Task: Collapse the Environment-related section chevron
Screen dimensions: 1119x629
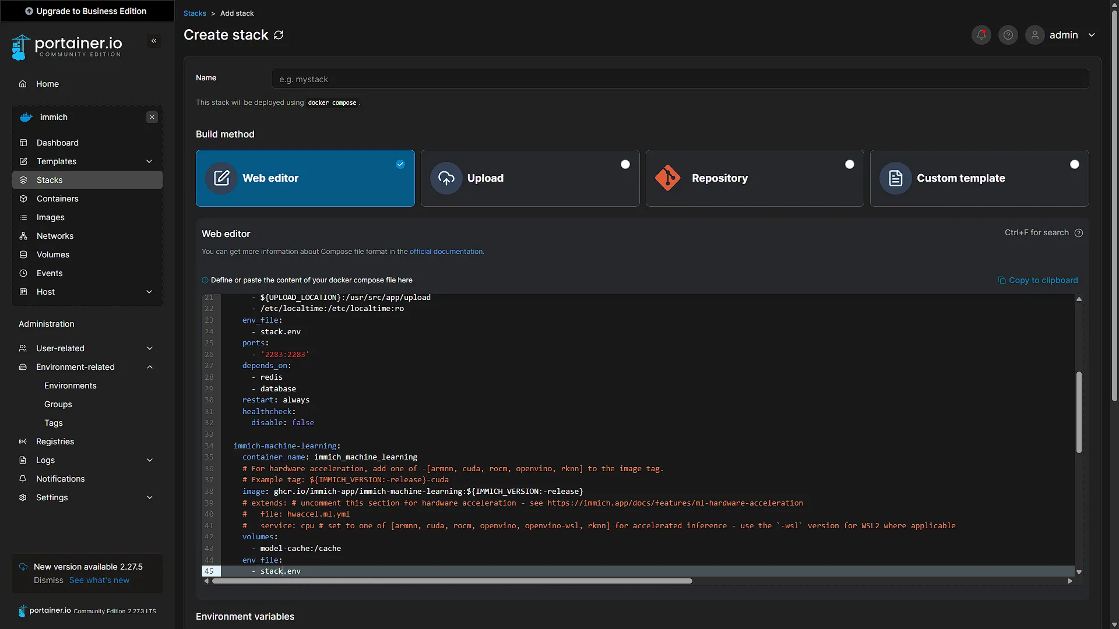Action: click(150, 367)
